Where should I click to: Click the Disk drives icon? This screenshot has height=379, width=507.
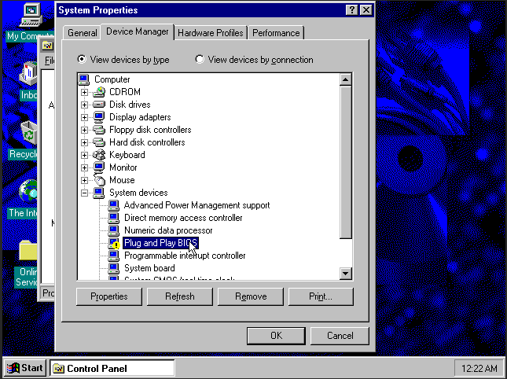tap(99, 105)
